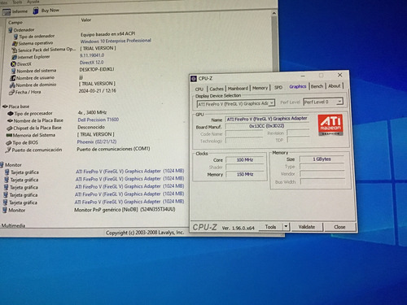The width and height of the screenshot is (407, 305).
Task: Click the Nombre del sistema icon
Action: 13,71
